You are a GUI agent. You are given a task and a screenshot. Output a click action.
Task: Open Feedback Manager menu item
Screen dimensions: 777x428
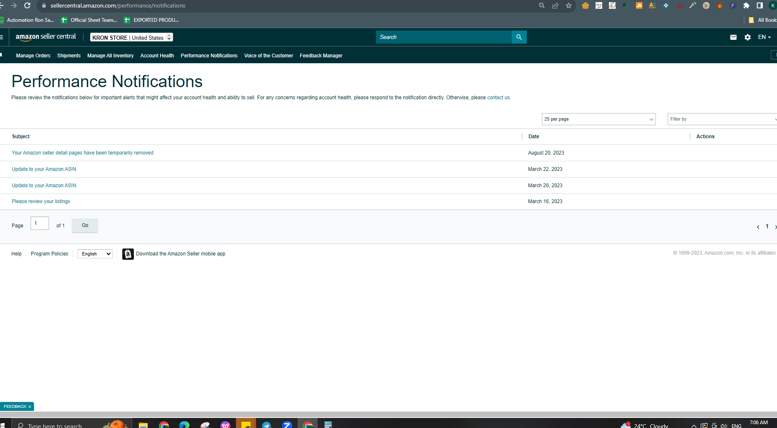pyautogui.click(x=321, y=56)
